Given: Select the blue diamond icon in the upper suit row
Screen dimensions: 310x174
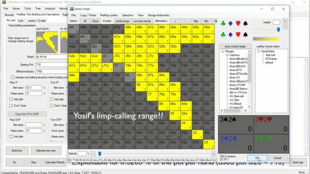Looking at the screenshot, I should click(x=231, y=24).
